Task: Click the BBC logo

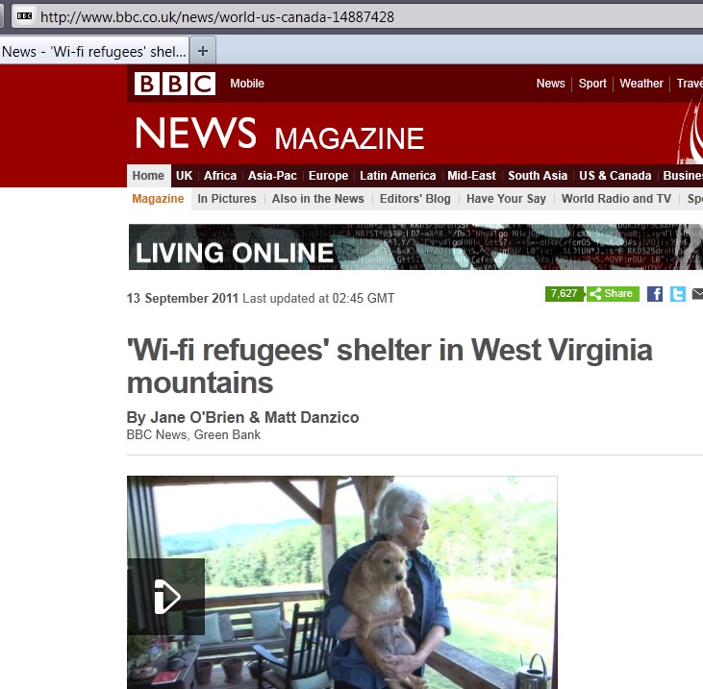Action: point(174,84)
